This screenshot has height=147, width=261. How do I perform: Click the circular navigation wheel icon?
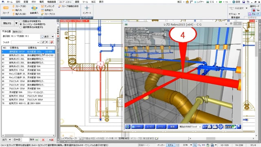click(x=221, y=127)
